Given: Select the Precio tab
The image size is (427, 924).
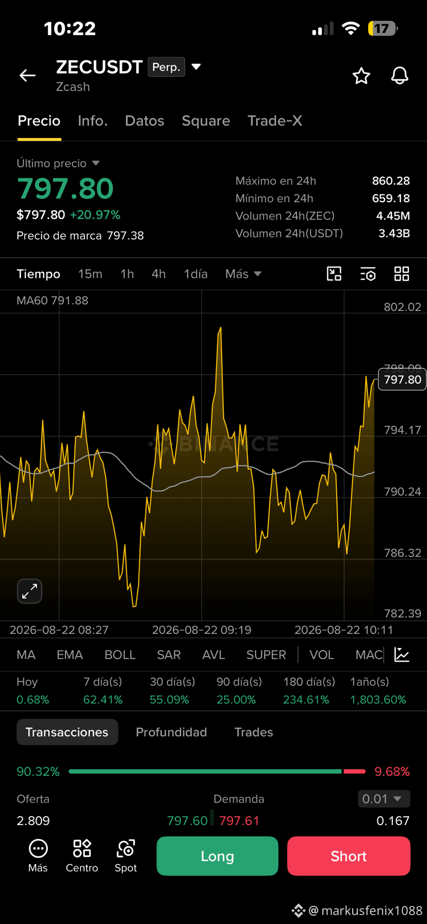Looking at the screenshot, I should (39, 121).
